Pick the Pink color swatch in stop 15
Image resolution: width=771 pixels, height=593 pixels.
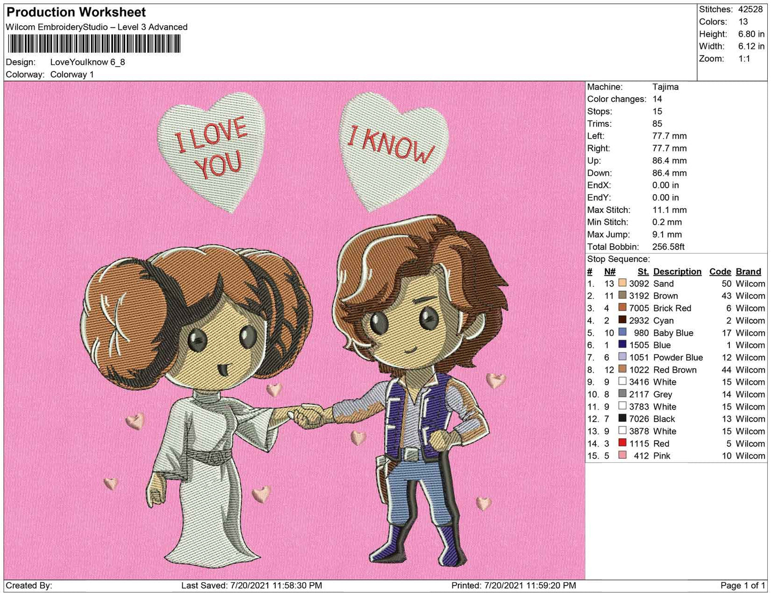point(622,455)
